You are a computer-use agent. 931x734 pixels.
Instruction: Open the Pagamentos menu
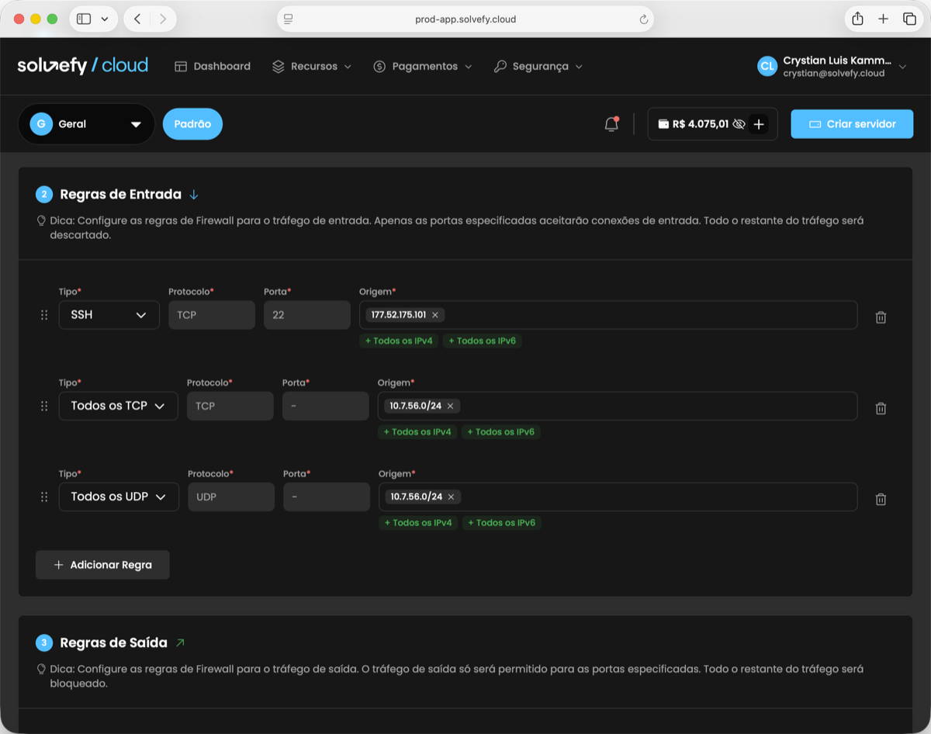423,67
